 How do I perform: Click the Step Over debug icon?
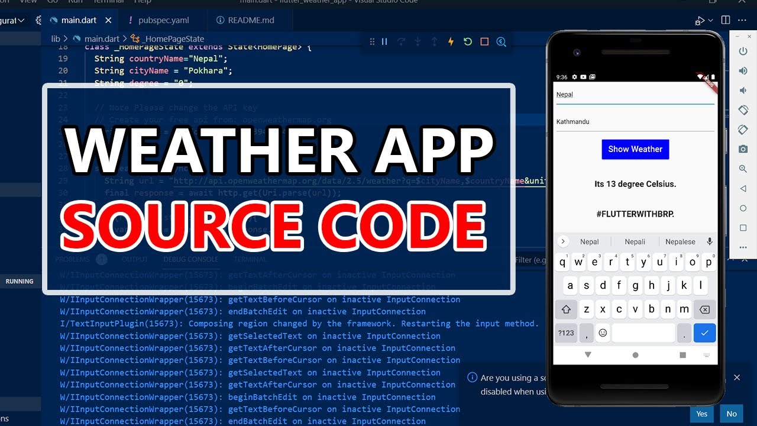click(401, 42)
